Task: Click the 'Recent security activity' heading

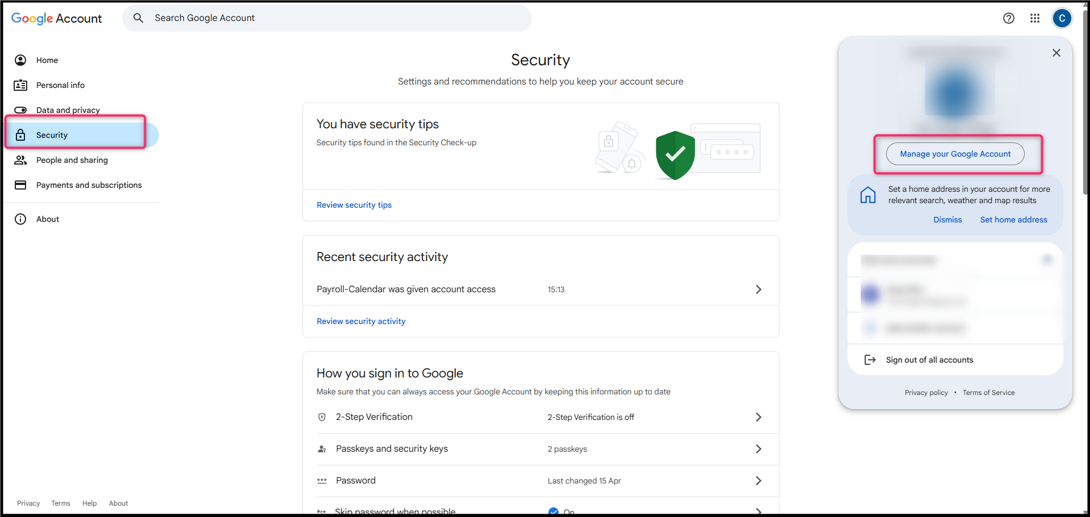Action: pos(382,257)
